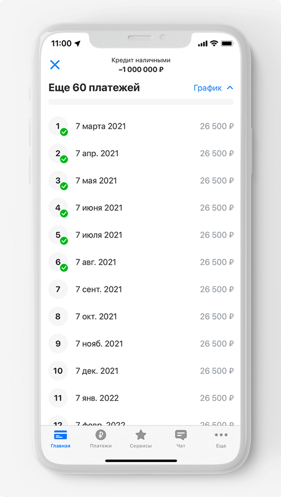Tap the green checkmark on payment 1
281x497 pixels.
pyautogui.click(x=64, y=132)
